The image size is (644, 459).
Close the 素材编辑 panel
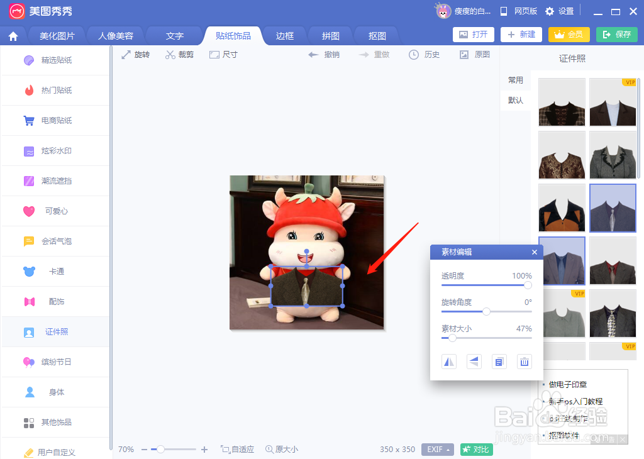click(535, 252)
